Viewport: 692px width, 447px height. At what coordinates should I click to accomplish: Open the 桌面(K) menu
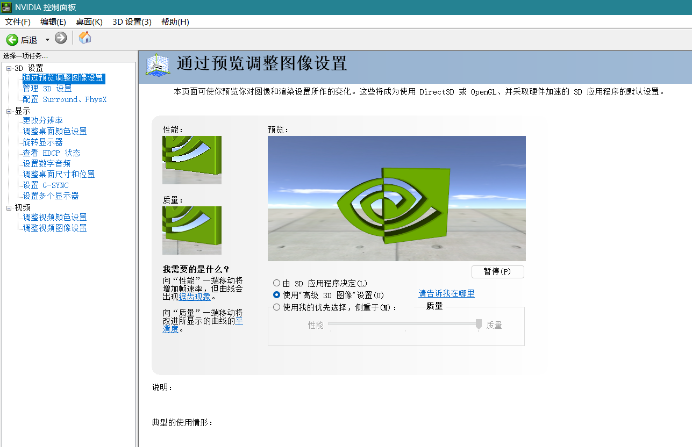tap(89, 22)
